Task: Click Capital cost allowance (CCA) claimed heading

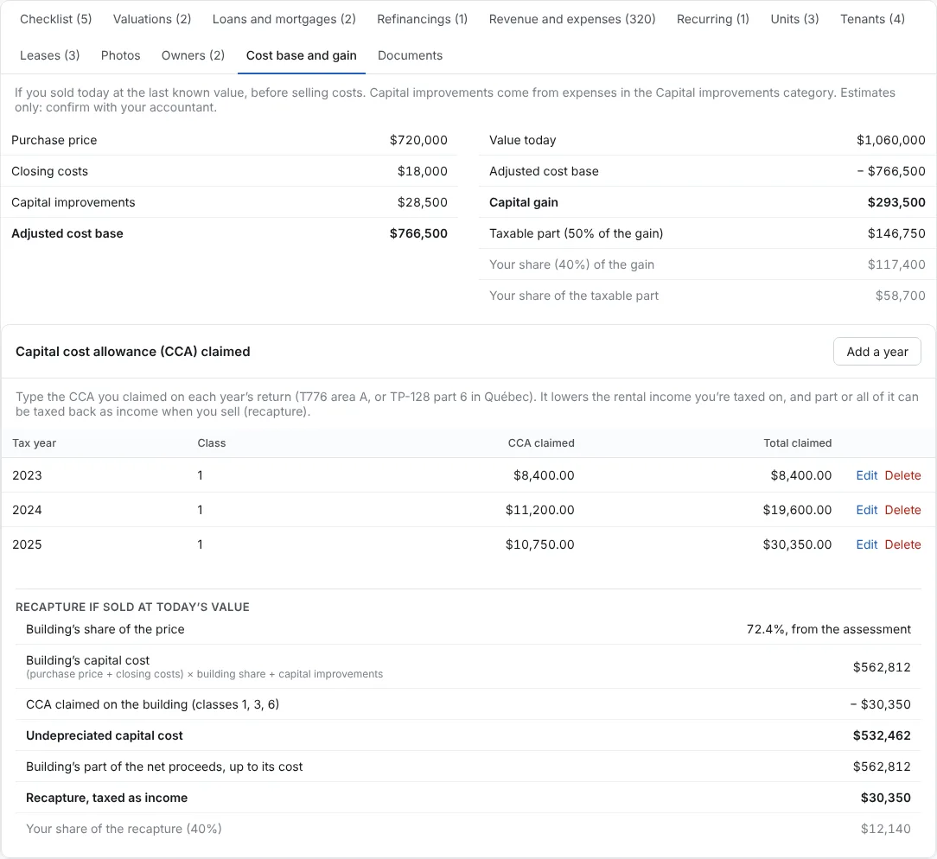Action: [x=132, y=352]
